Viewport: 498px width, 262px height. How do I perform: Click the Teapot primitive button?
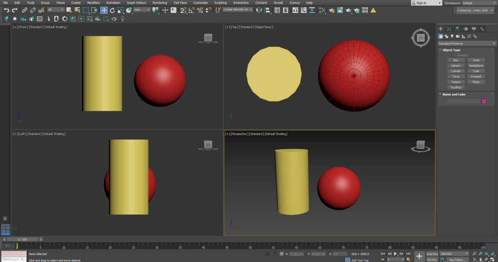pos(456,82)
